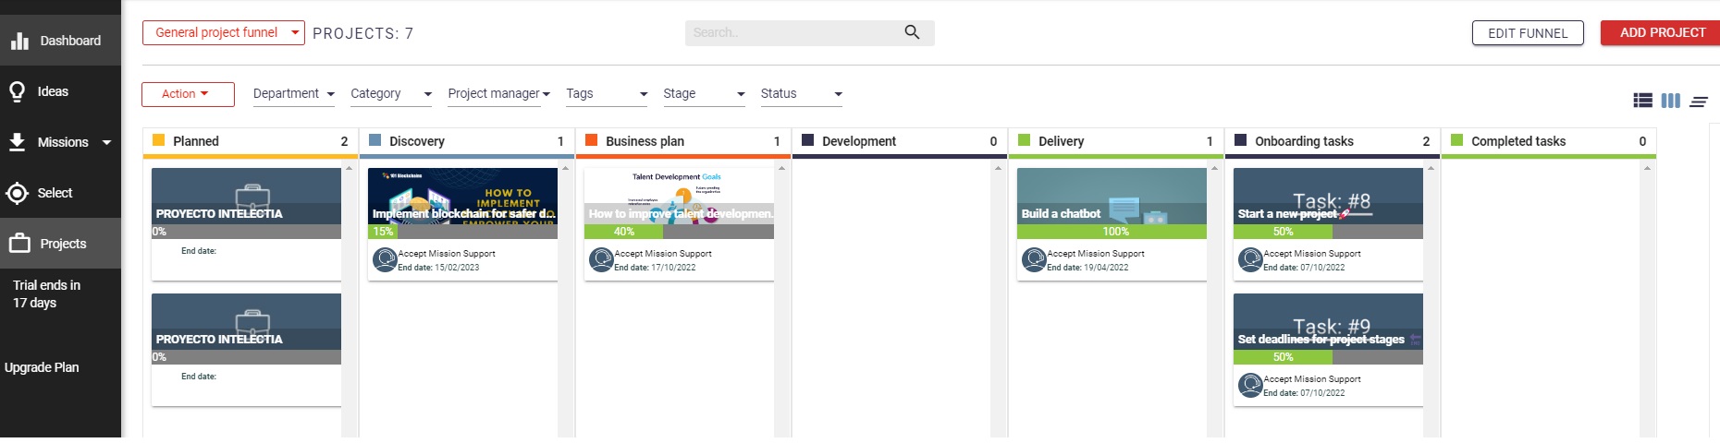
Task: Click the Projects briefcase icon
Action: pos(19,244)
